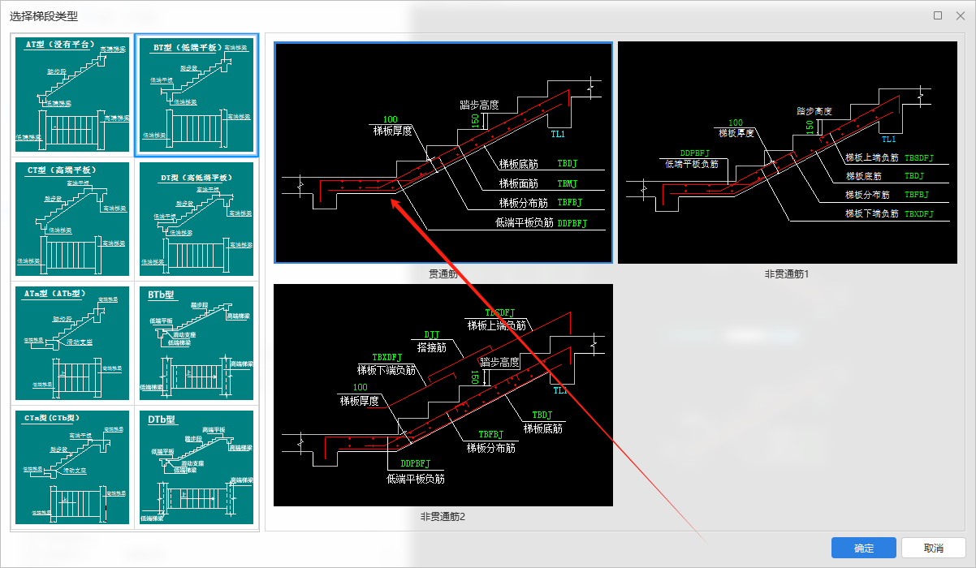Click TBSDFJ label in 非贯通筋1 diagram

click(x=919, y=157)
